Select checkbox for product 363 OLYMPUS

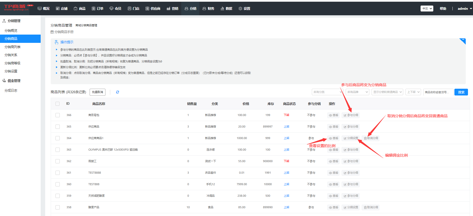coord(57,150)
